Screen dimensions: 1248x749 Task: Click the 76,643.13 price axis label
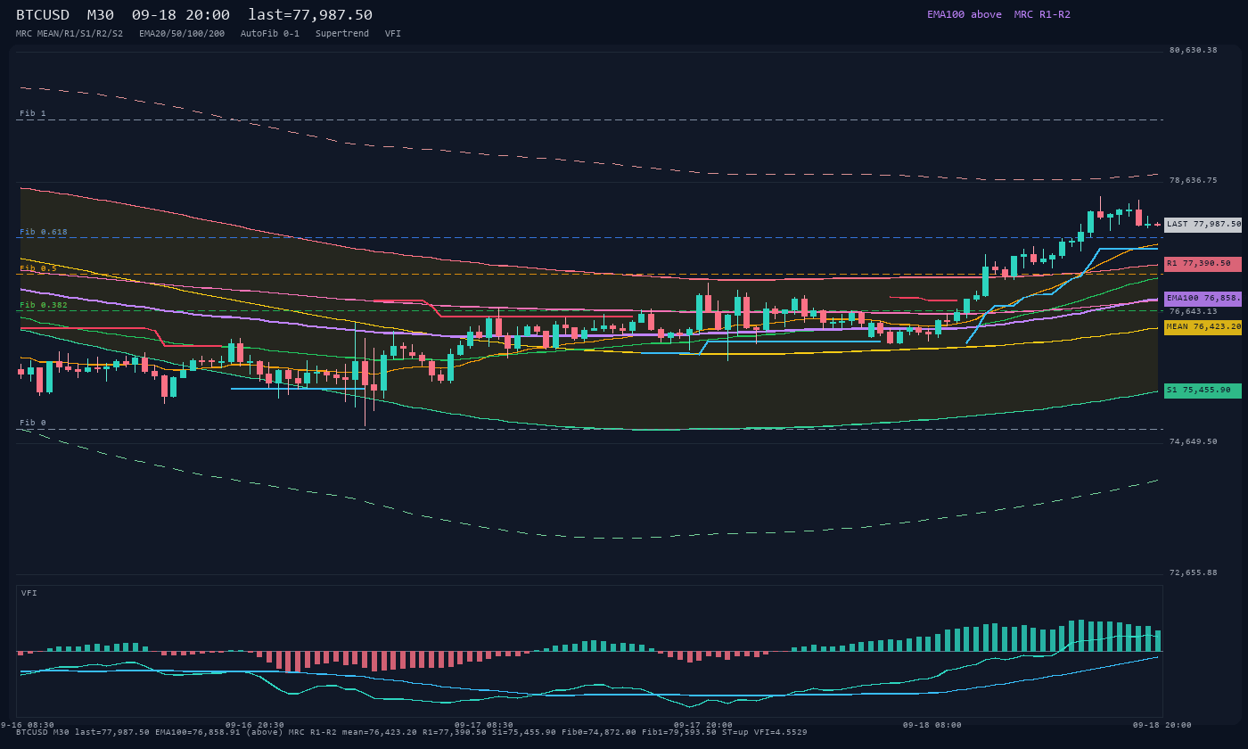click(1193, 311)
